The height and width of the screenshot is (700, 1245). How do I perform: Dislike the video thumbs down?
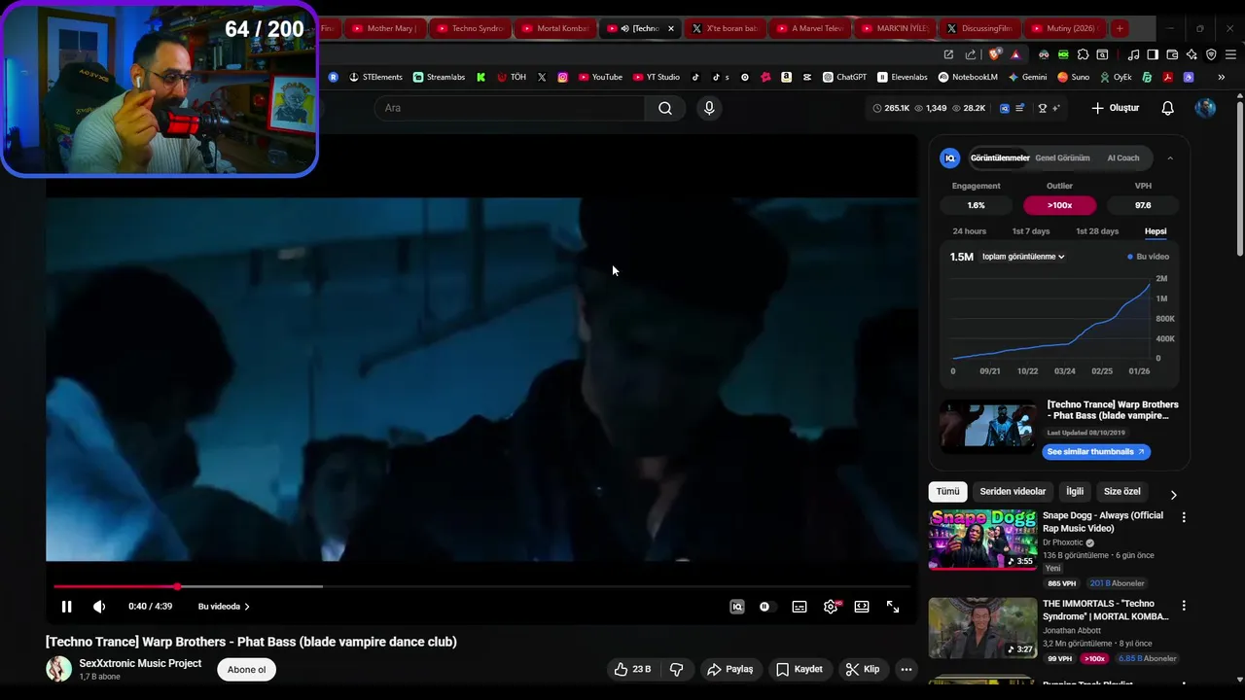click(x=677, y=669)
